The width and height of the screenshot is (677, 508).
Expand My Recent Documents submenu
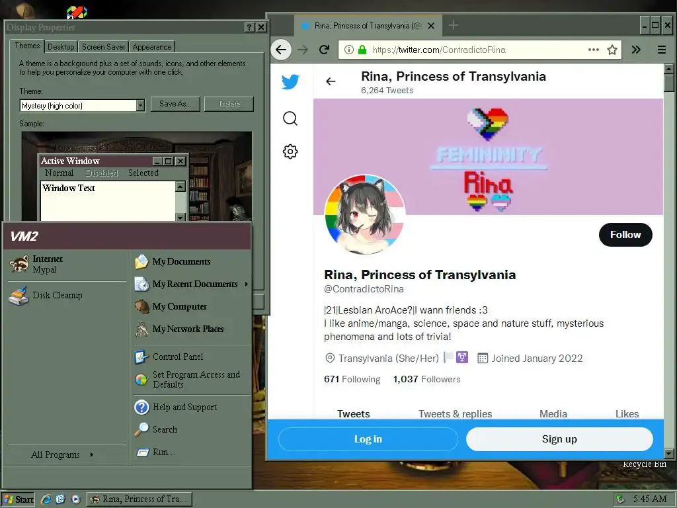pyautogui.click(x=192, y=284)
